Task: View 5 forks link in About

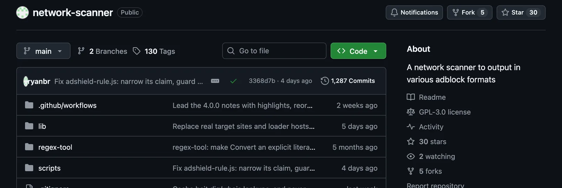Action: [430, 171]
